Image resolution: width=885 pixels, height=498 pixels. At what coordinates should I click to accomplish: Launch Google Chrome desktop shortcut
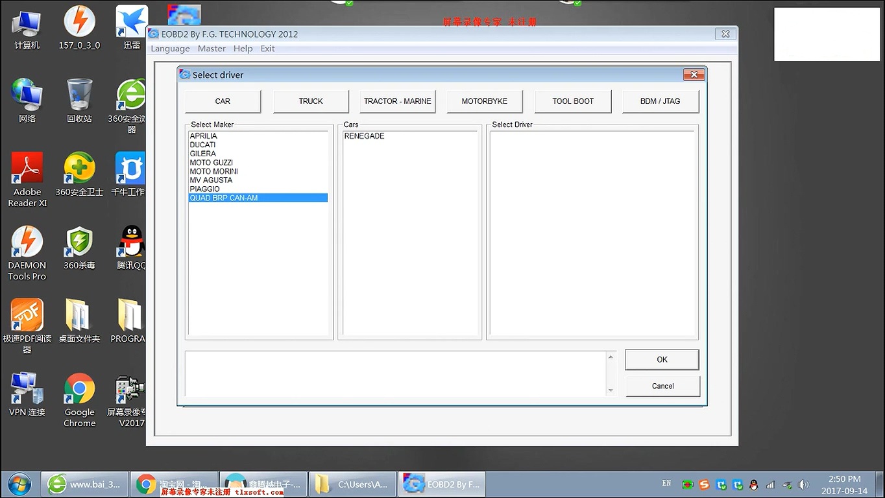[79, 399]
